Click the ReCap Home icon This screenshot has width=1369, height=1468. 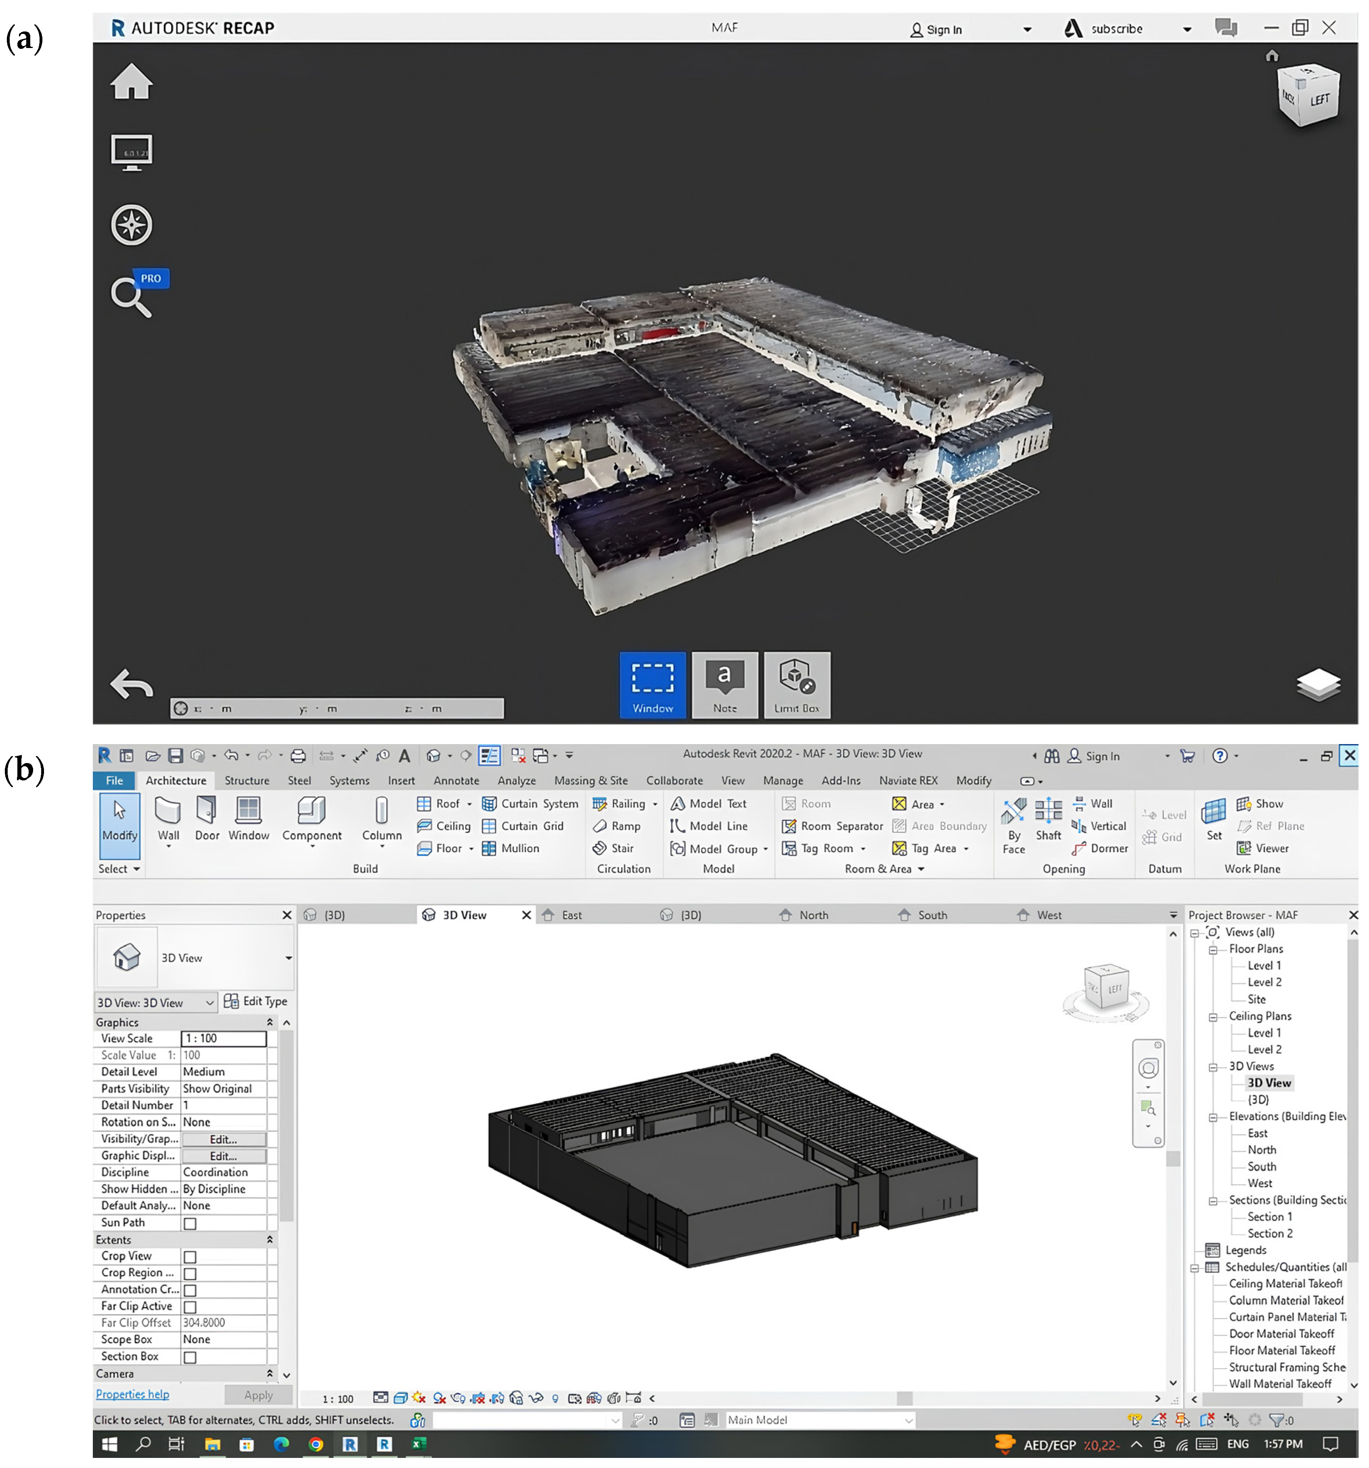click(x=132, y=81)
